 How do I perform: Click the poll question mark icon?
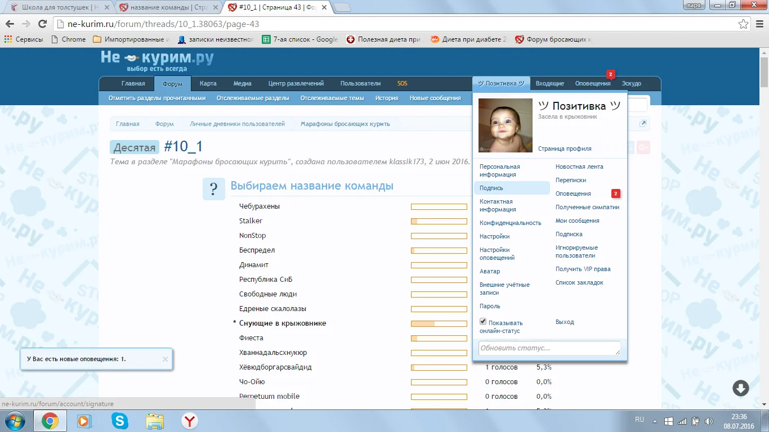pos(214,188)
